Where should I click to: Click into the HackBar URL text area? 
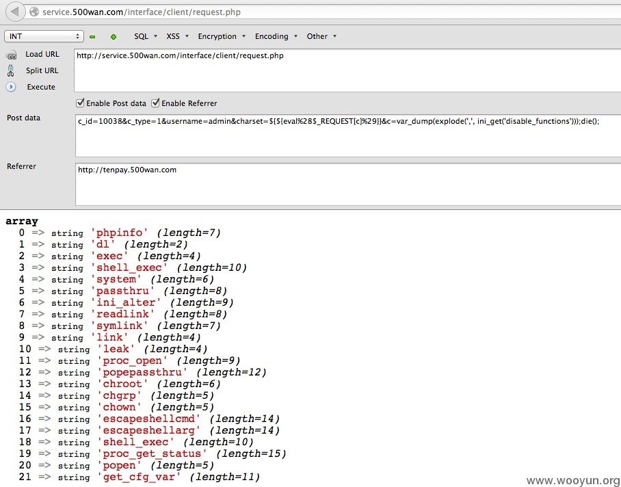[x=347, y=70]
